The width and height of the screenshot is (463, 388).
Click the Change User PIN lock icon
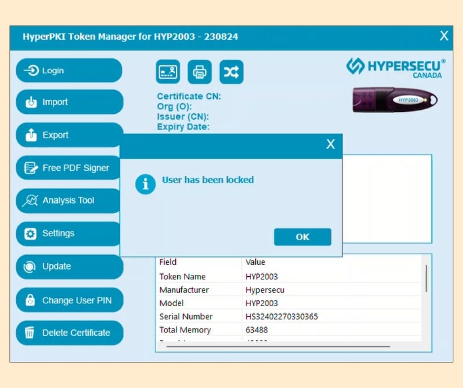pos(30,300)
